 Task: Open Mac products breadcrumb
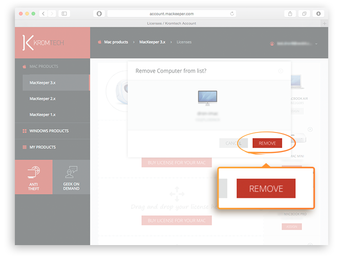[x=116, y=42]
